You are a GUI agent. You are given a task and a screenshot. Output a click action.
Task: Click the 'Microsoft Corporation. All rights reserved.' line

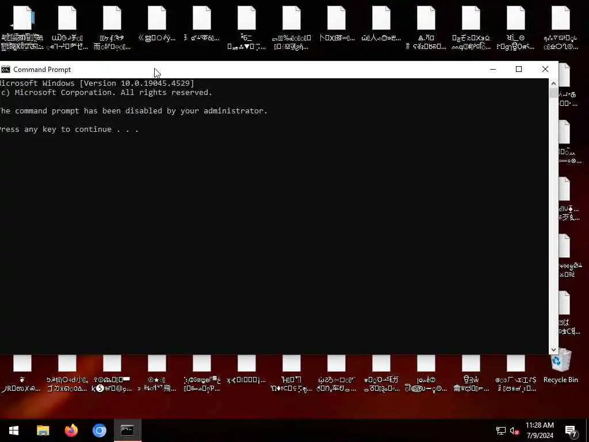click(x=106, y=93)
